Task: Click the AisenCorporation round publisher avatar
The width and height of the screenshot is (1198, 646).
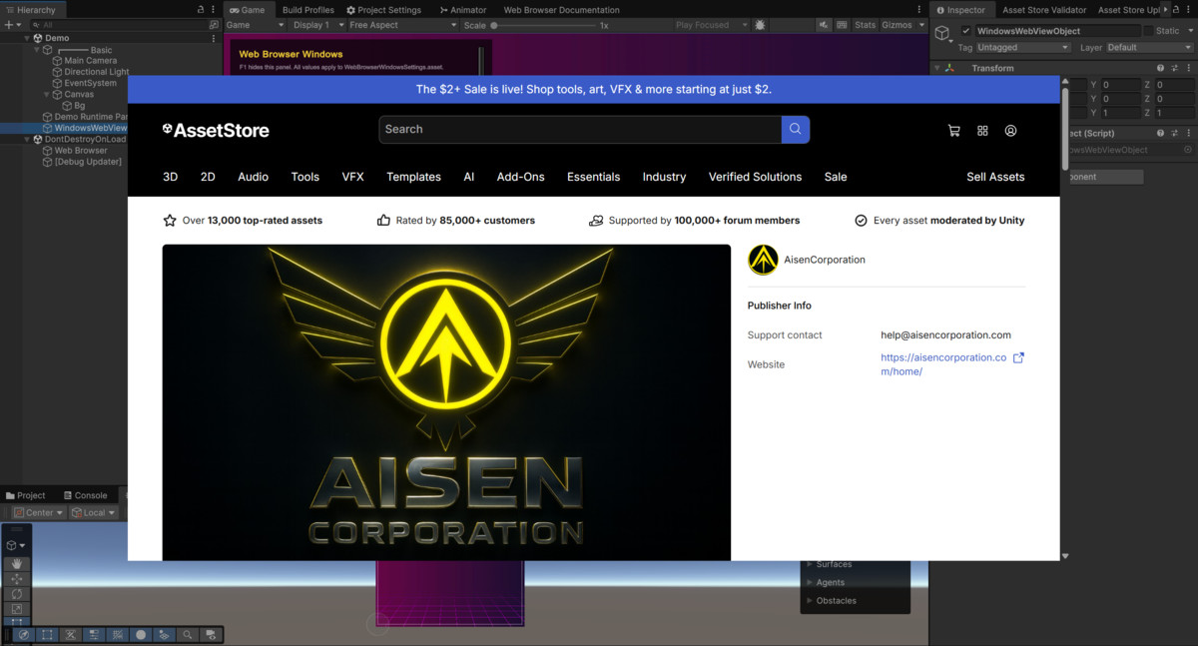Action: (x=763, y=260)
